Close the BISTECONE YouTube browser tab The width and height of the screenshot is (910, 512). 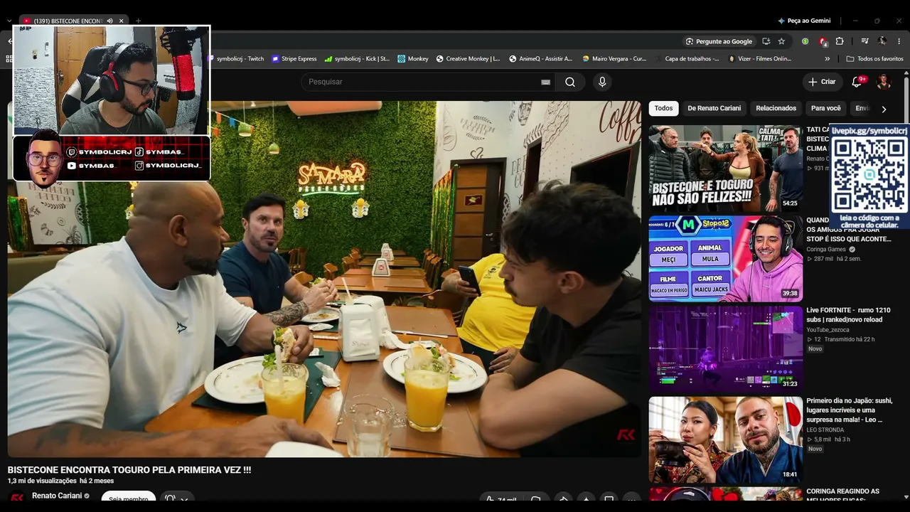pos(122,21)
